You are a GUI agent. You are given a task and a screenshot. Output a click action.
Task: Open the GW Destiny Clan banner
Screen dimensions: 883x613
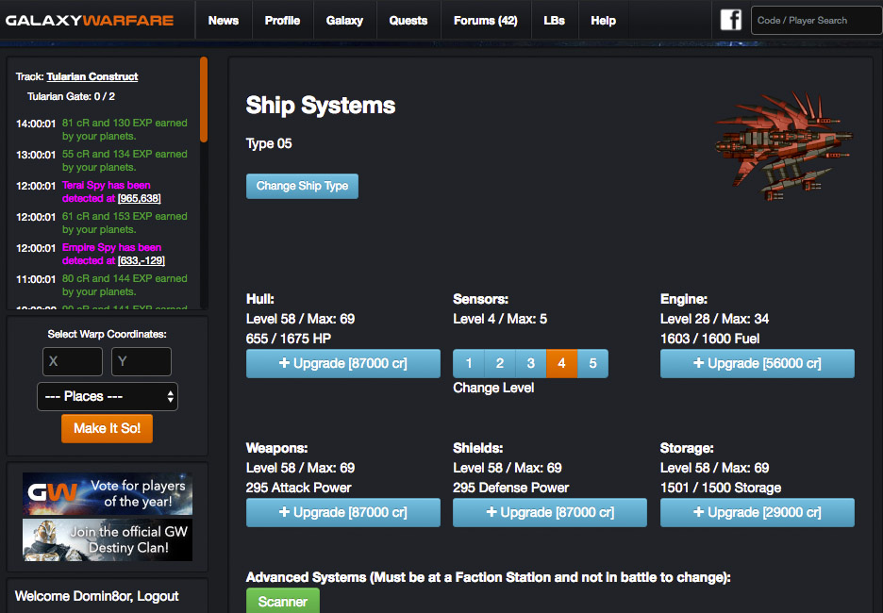[108, 539]
